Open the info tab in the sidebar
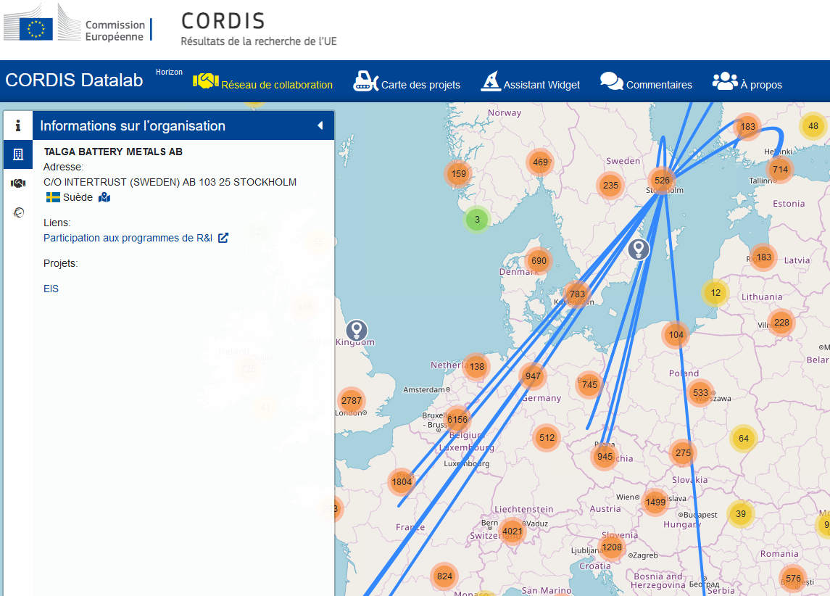830x596 pixels. pyautogui.click(x=17, y=125)
